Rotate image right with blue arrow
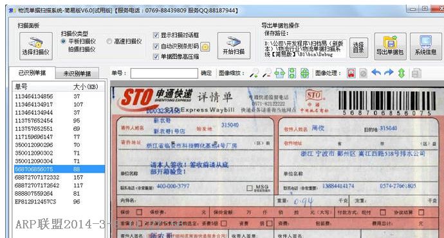 (x=389, y=72)
